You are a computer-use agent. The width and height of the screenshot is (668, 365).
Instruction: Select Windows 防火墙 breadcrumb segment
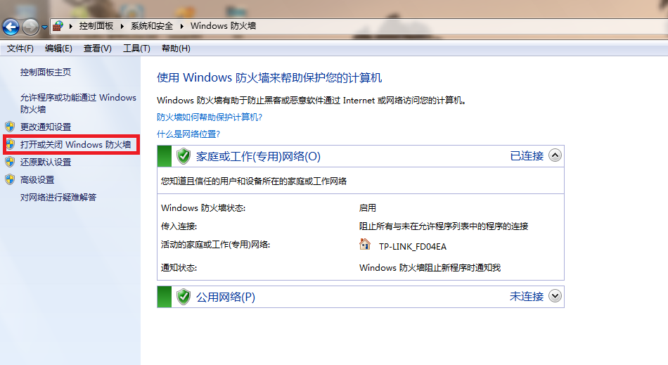click(x=223, y=26)
